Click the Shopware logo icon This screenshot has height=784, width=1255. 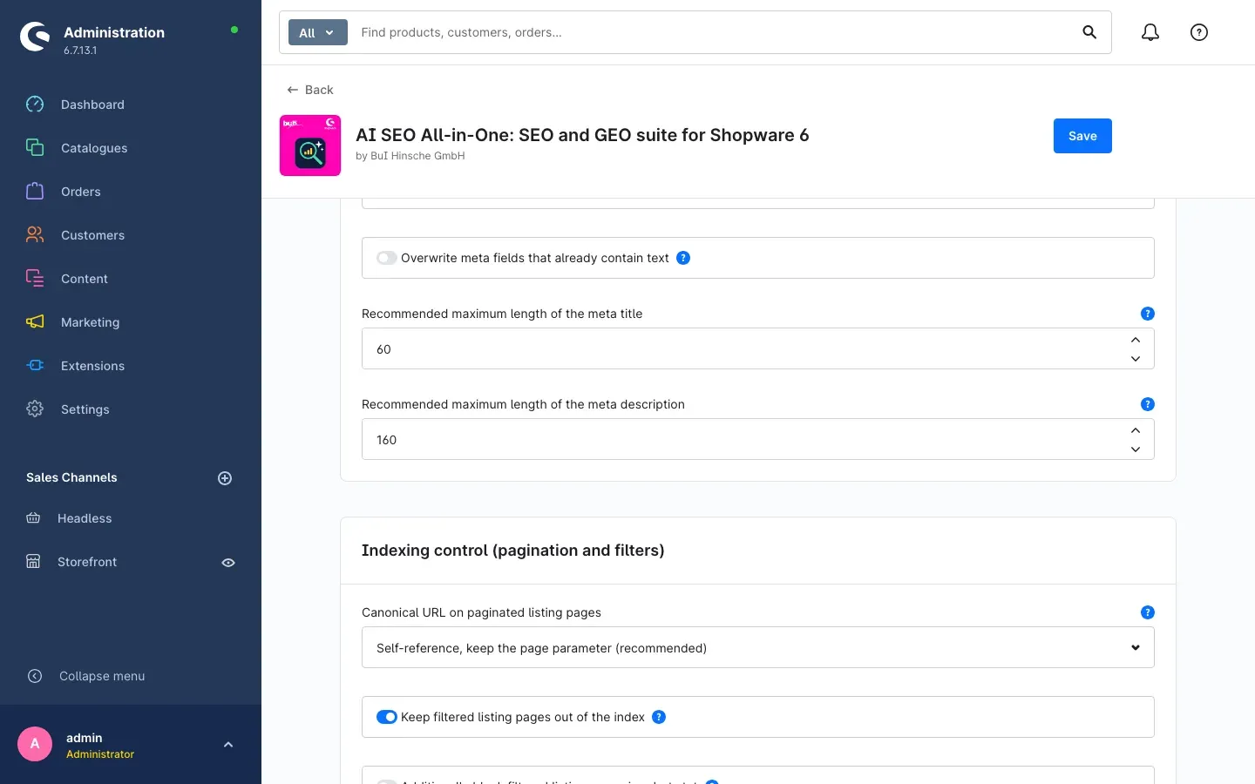[x=35, y=37]
